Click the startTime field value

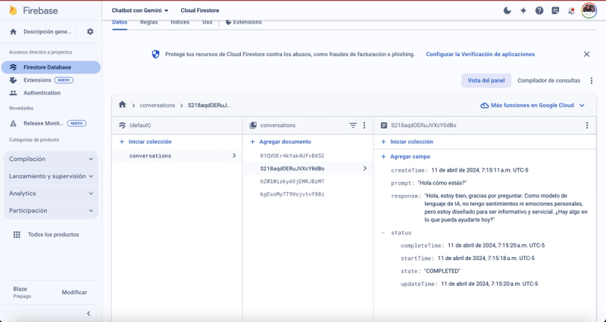tap(486, 258)
